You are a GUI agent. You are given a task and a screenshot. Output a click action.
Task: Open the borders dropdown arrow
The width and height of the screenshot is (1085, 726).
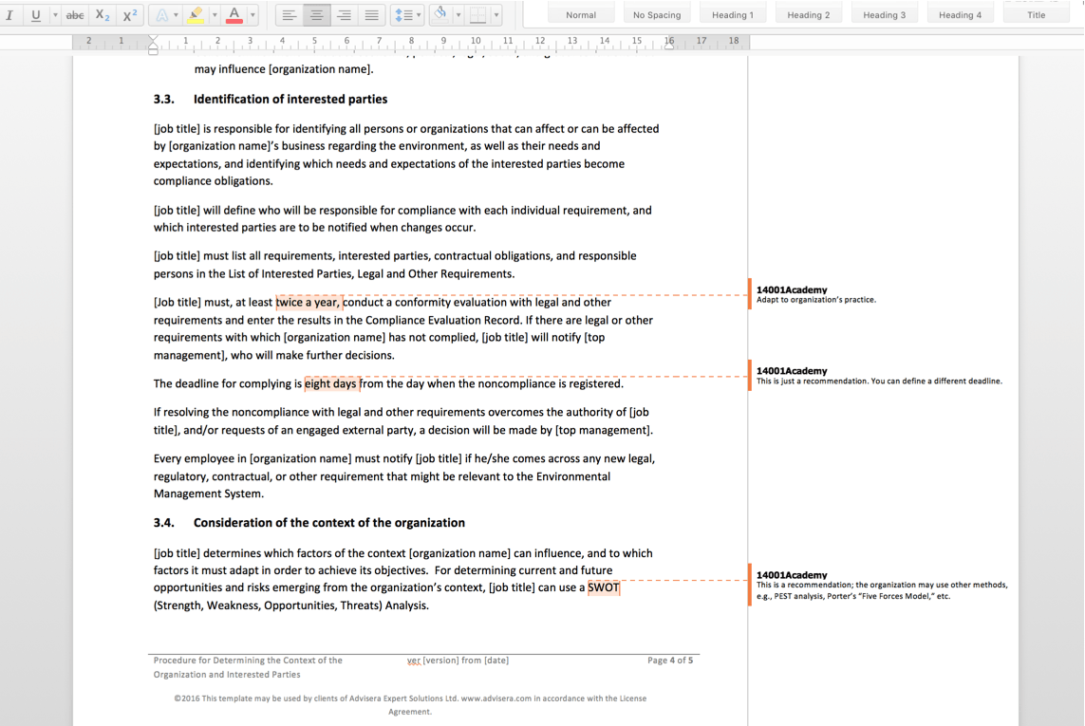click(x=496, y=15)
